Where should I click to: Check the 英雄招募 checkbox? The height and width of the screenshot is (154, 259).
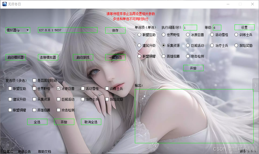pyautogui.click(x=34, y=110)
